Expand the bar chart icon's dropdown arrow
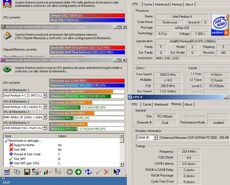 (x=50, y=172)
